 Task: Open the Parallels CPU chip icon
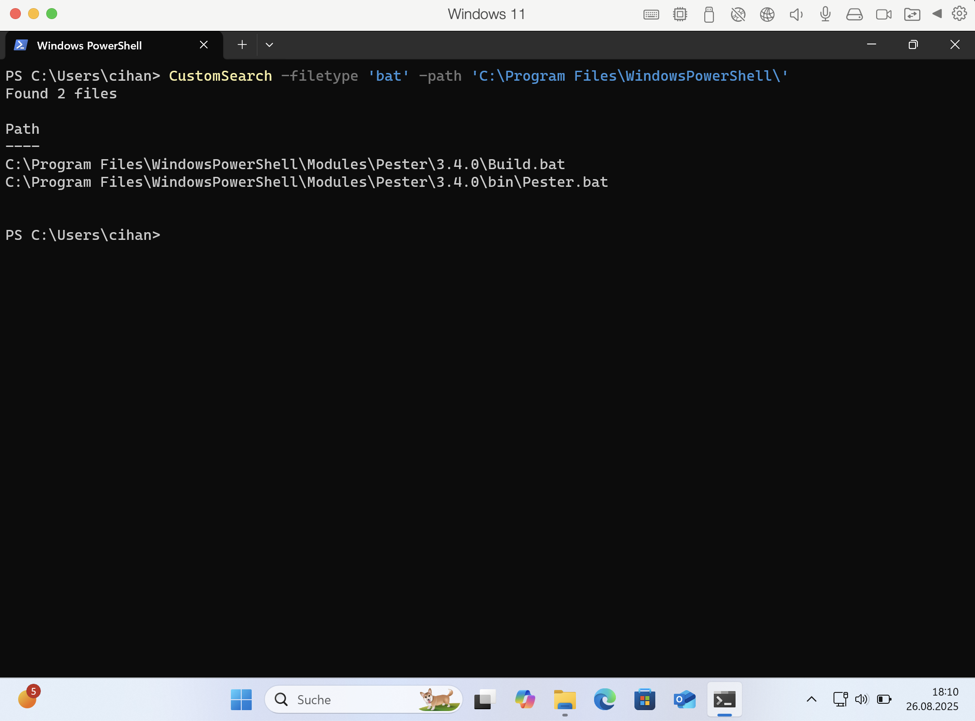pos(680,15)
